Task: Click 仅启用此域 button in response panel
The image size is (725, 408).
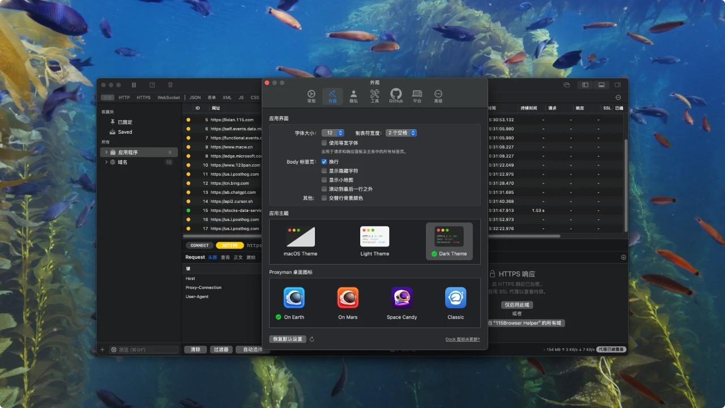Action: [517, 305]
